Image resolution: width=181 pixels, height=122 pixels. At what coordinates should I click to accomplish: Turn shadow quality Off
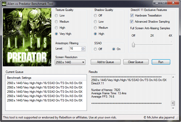pyautogui.click(x=96, y=15)
